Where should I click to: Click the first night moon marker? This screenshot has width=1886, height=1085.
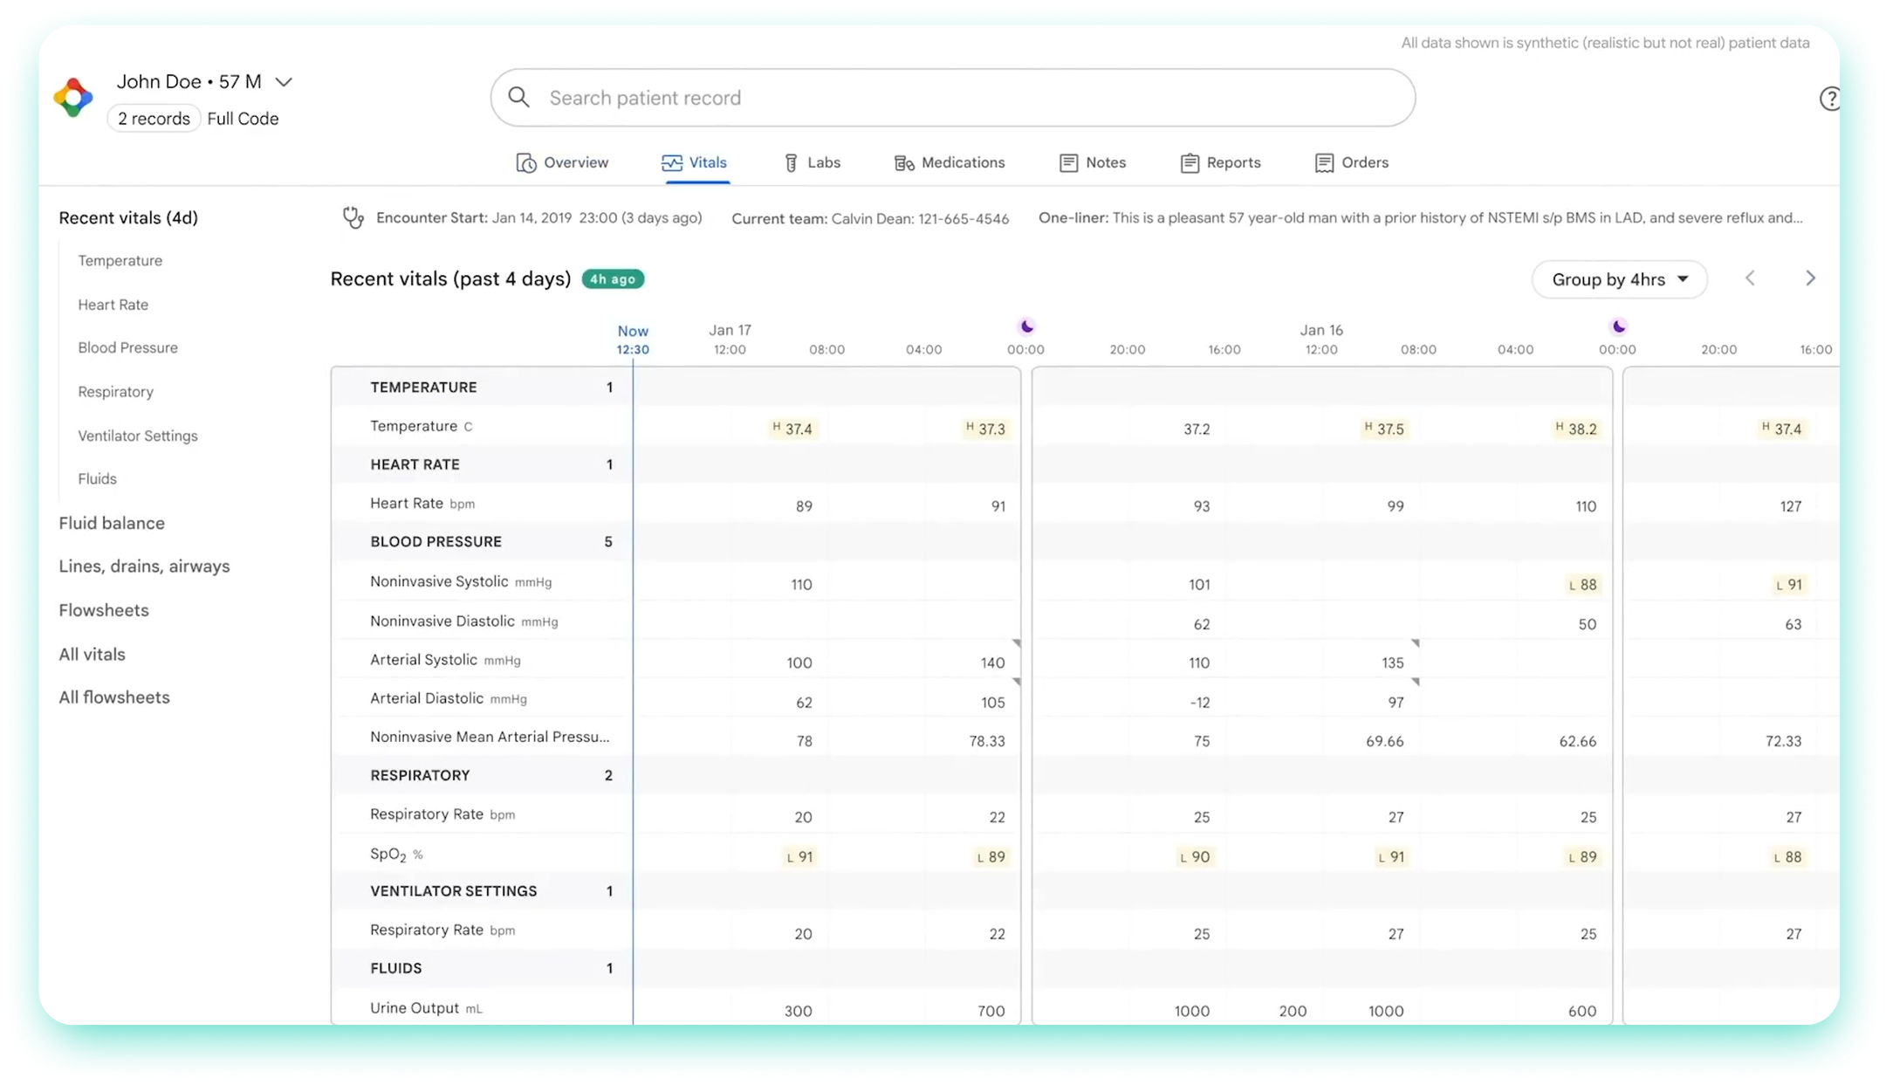tap(1027, 326)
